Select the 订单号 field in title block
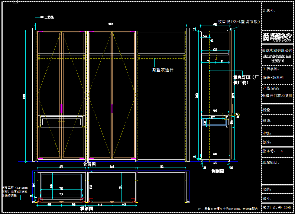Viewport: 295px width, 214px height. [269, 11]
